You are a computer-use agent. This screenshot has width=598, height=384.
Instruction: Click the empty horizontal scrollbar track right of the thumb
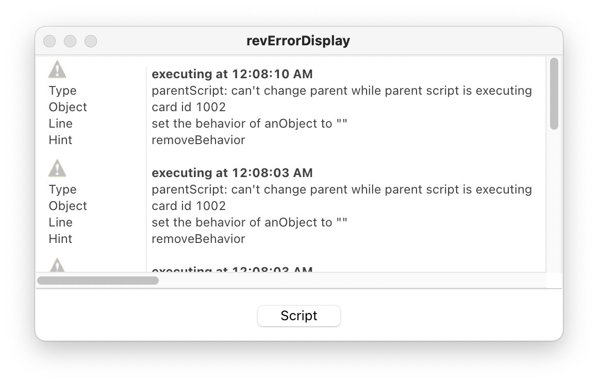click(351, 281)
